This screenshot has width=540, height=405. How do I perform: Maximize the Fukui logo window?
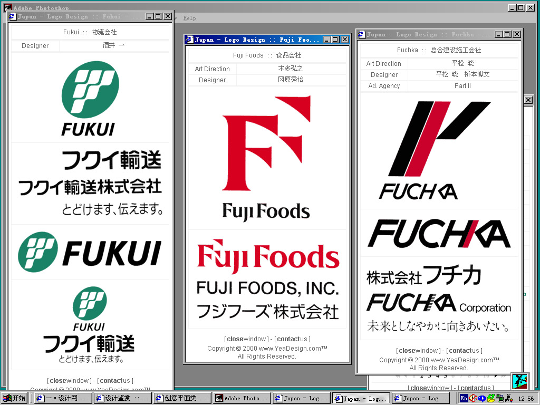tap(158, 16)
